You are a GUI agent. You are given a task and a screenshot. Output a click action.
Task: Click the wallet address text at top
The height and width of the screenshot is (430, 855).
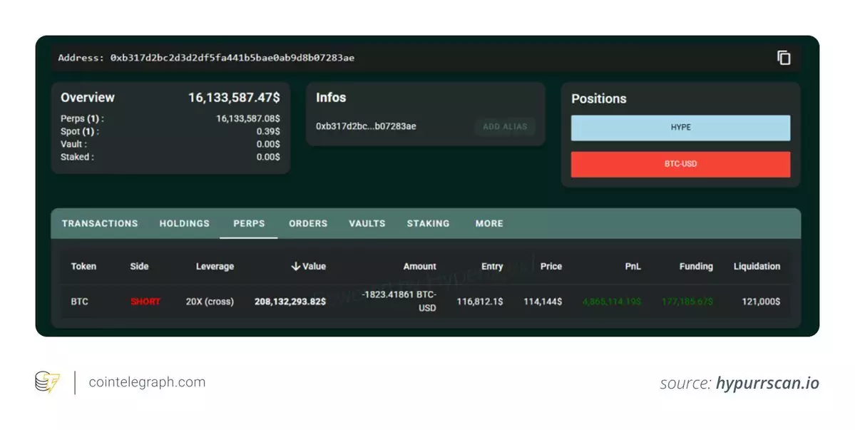[x=232, y=58]
